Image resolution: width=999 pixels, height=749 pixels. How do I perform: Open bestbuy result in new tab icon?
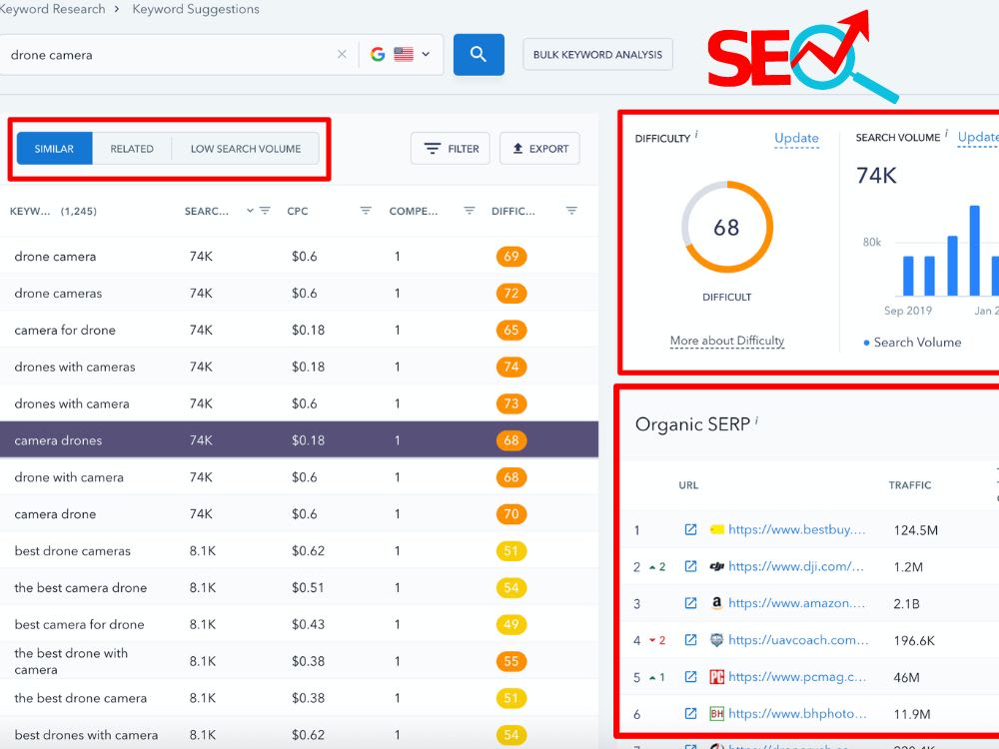(x=690, y=529)
